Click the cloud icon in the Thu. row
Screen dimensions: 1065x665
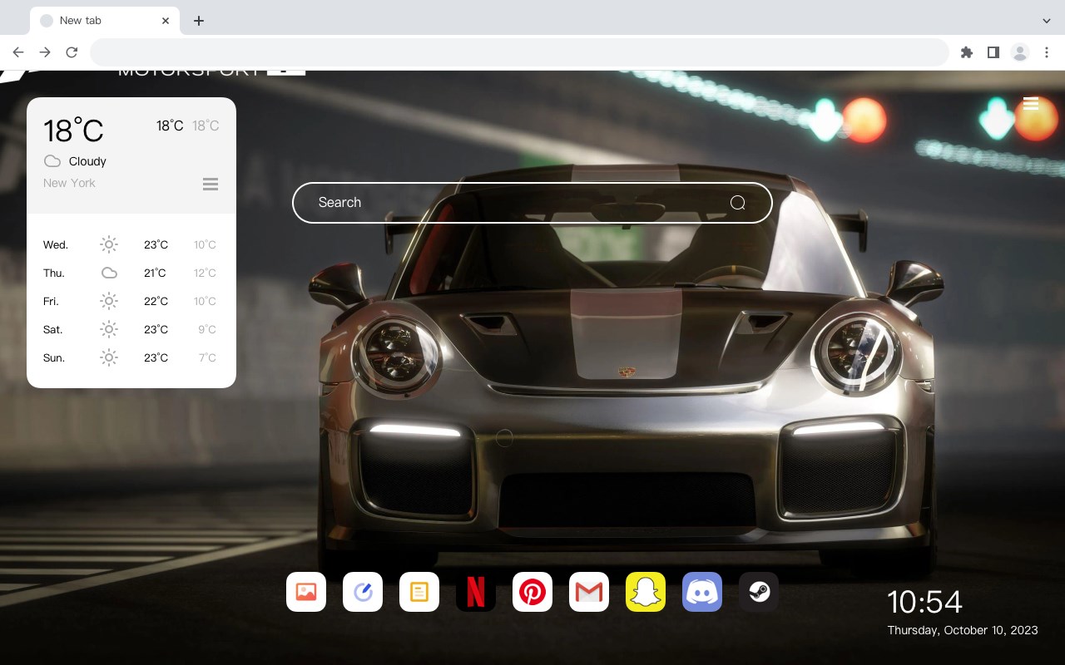pyautogui.click(x=109, y=273)
